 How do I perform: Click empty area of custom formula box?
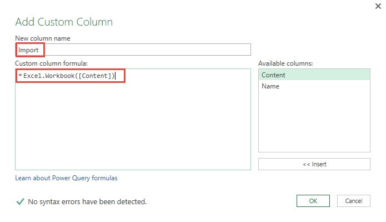[133, 126]
